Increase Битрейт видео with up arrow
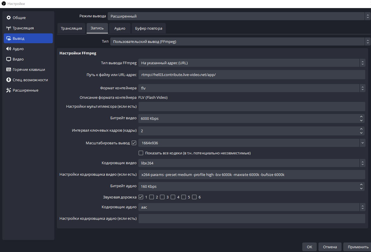 [x=361, y=117]
